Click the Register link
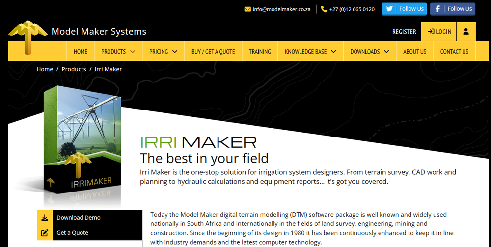The height and width of the screenshot is (247, 491). [404, 31]
